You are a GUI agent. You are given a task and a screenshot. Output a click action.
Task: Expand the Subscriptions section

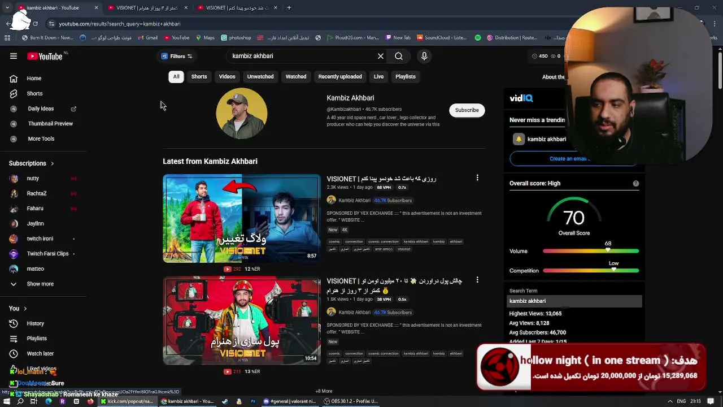(31, 163)
